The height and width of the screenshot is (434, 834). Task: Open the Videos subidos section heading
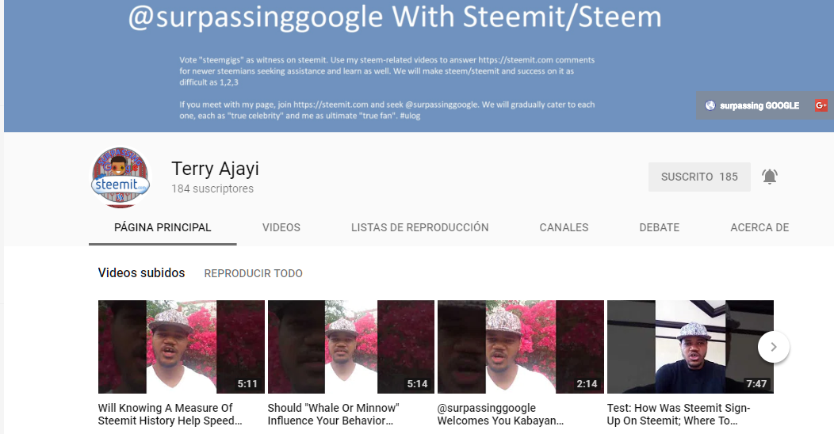(141, 272)
